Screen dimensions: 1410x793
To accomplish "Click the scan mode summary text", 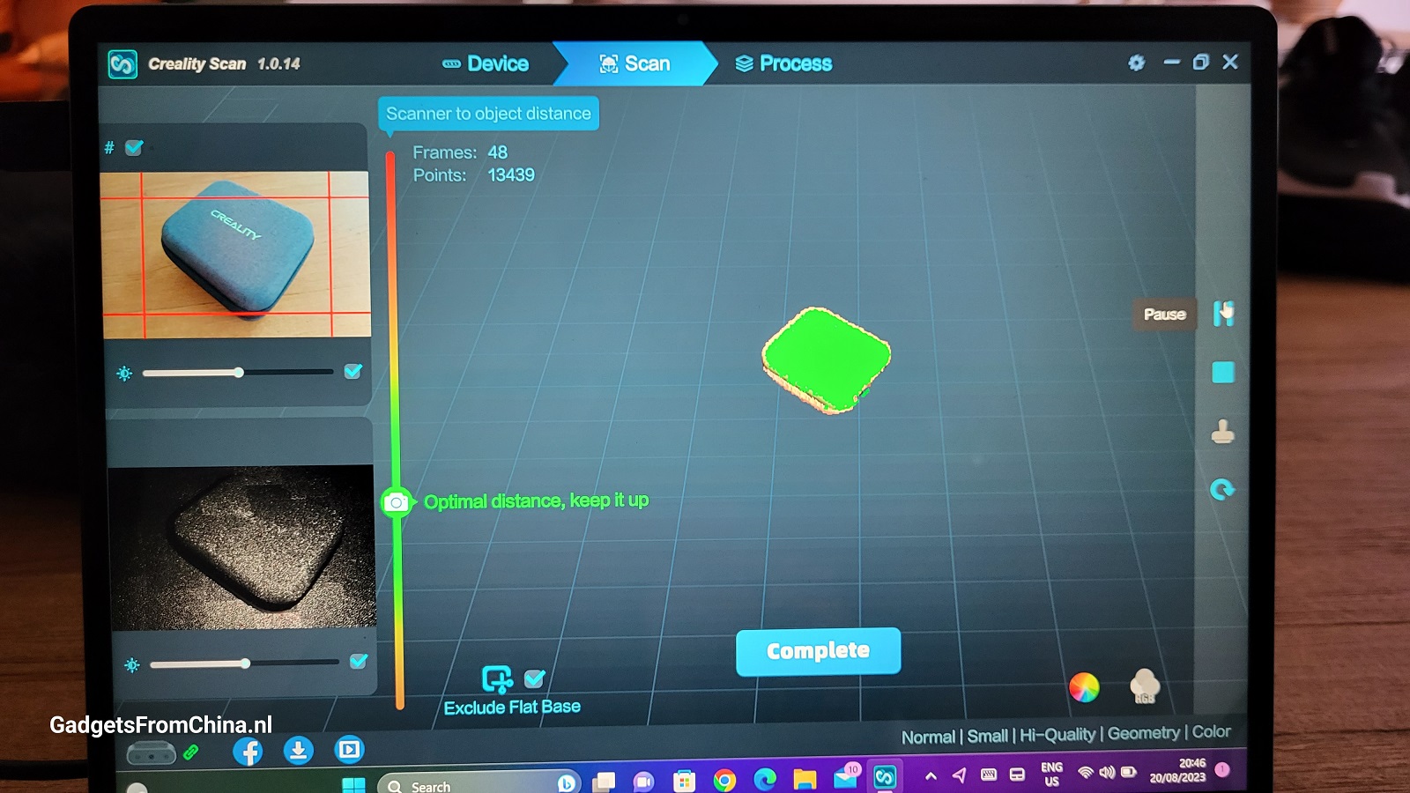I will pyautogui.click(x=1065, y=734).
